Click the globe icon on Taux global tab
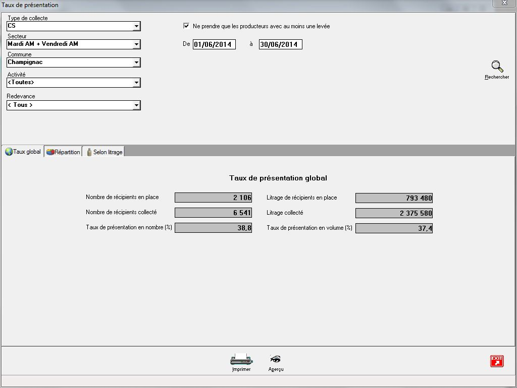This screenshot has height=388, width=517. [9, 152]
